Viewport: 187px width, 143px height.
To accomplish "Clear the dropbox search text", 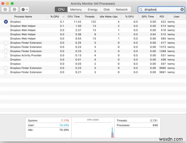I will pyautogui.click(x=182, y=10).
